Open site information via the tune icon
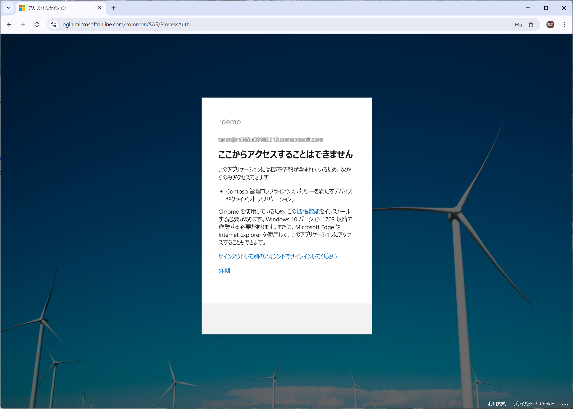Viewport: 573px width, 409px height. click(54, 25)
